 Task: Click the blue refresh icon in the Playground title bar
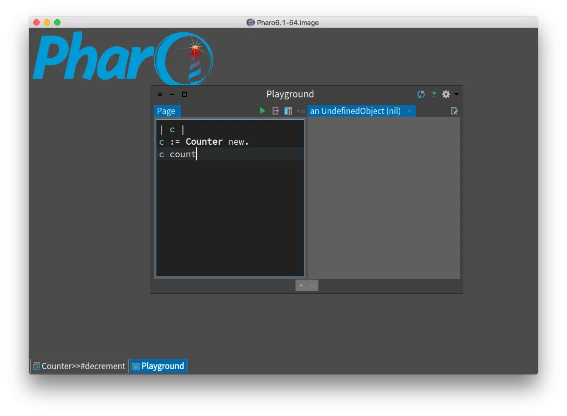click(x=421, y=94)
